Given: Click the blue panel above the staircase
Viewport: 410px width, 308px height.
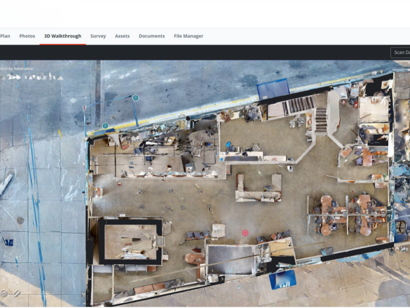Looking at the screenshot, I should [x=273, y=90].
